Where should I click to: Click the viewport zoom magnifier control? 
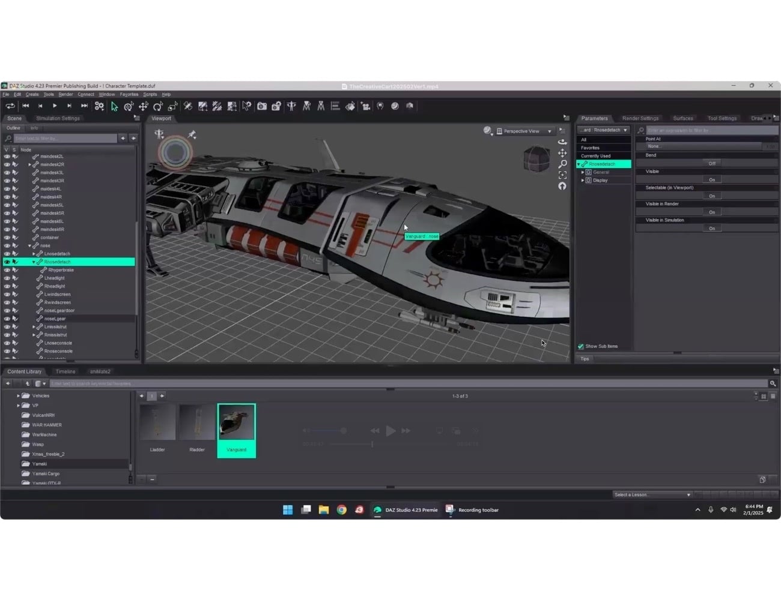click(562, 164)
